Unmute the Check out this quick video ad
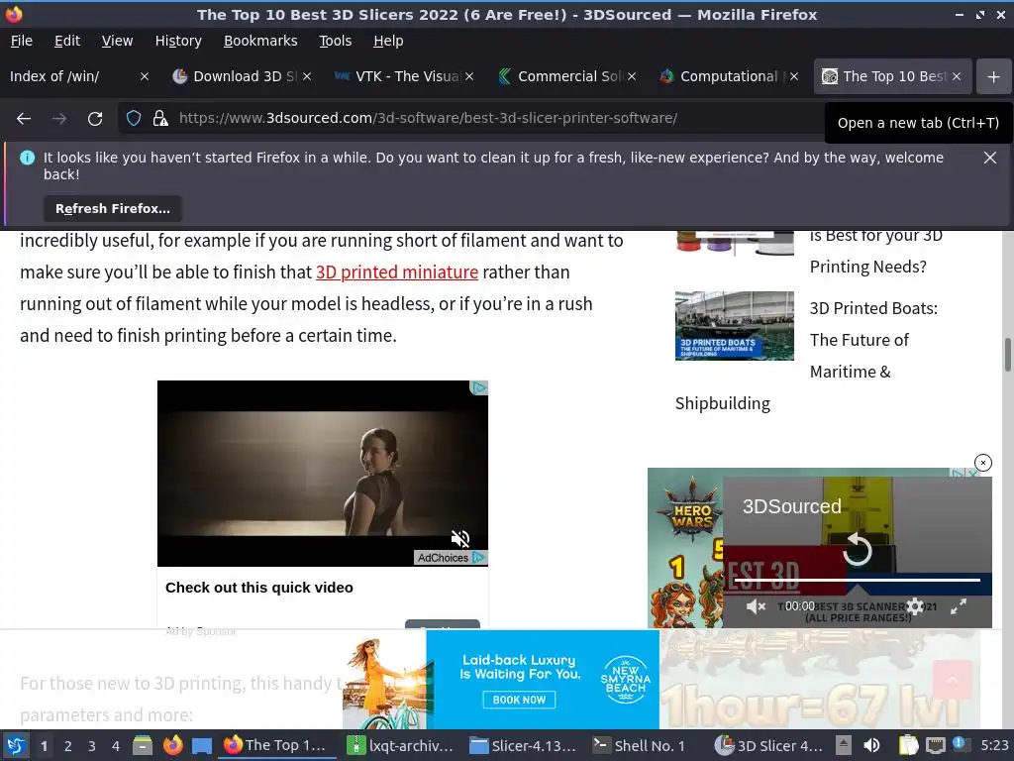This screenshot has height=761, width=1014. [x=460, y=538]
